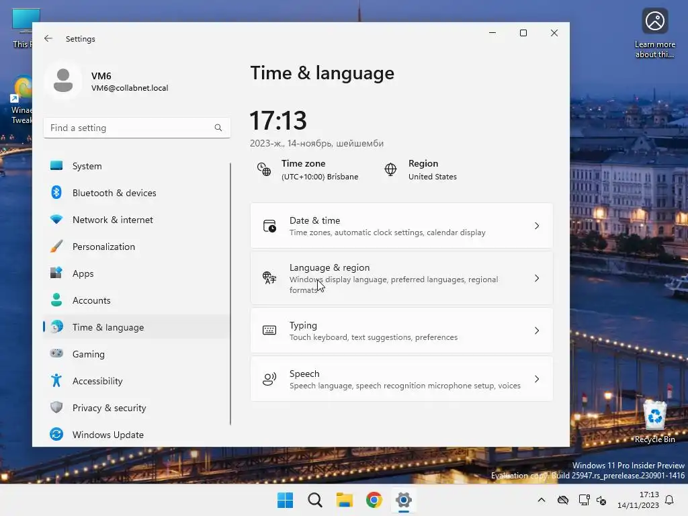Open Typing settings card

pos(402,331)
